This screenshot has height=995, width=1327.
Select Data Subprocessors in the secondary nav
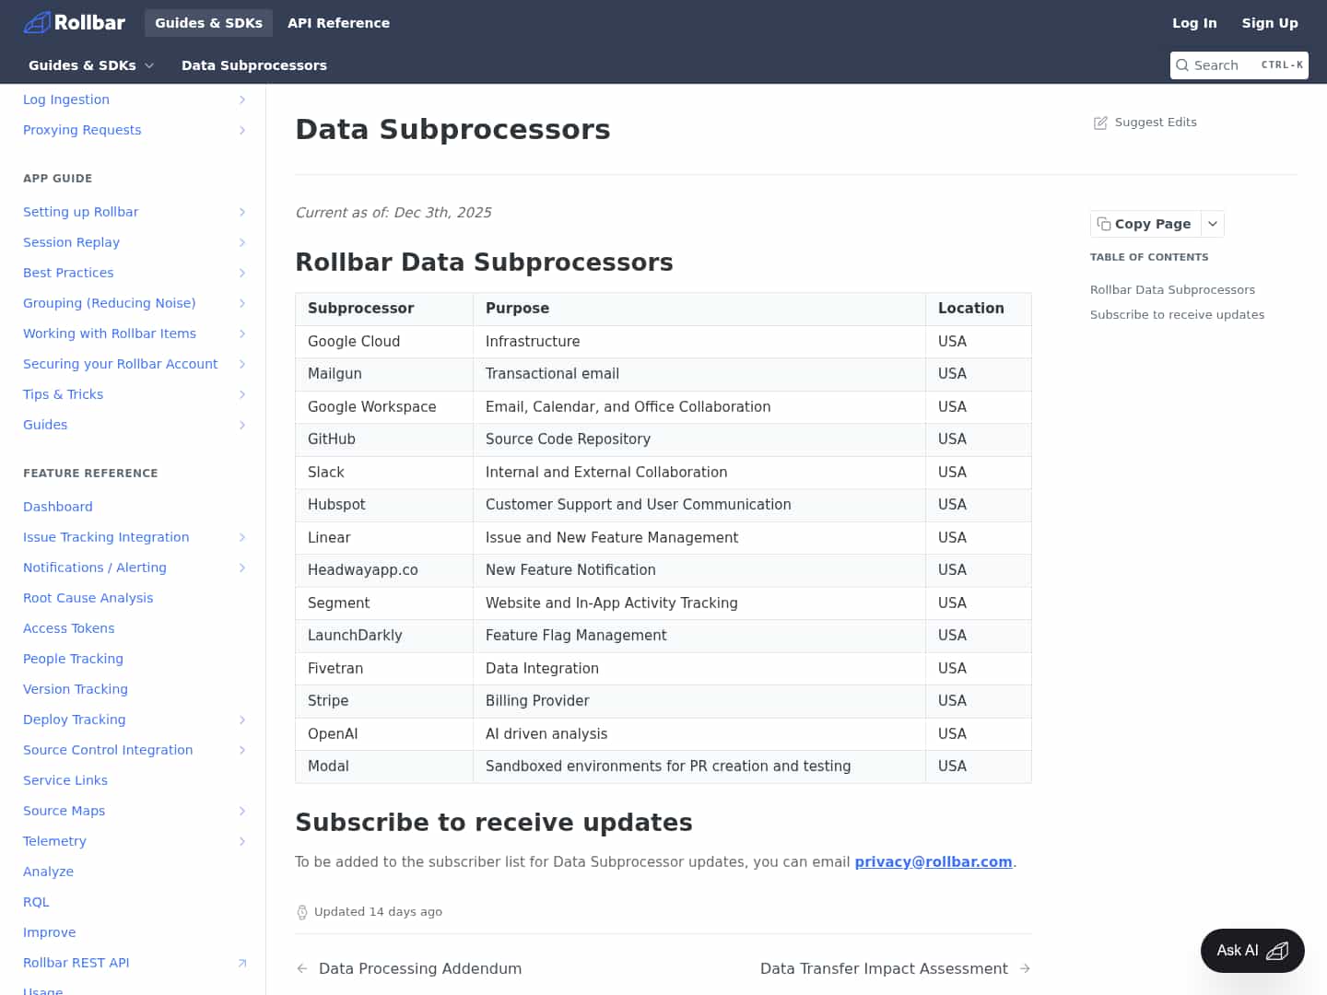tap(254, 65)
